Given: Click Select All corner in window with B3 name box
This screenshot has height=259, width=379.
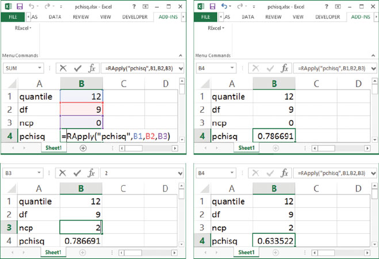Looking at the screenshot, I should [x=12, y=189].
